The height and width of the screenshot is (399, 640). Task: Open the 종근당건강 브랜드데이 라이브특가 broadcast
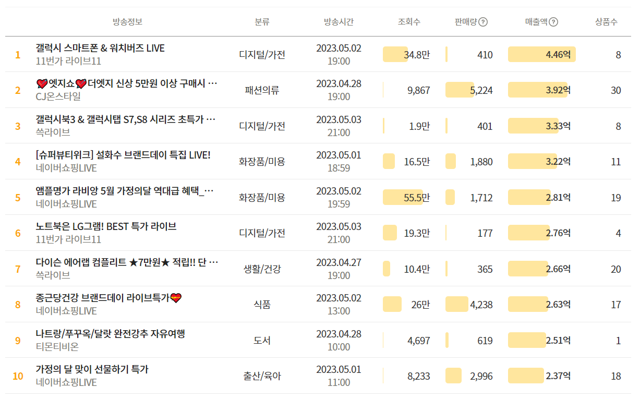tap(109, 298)
